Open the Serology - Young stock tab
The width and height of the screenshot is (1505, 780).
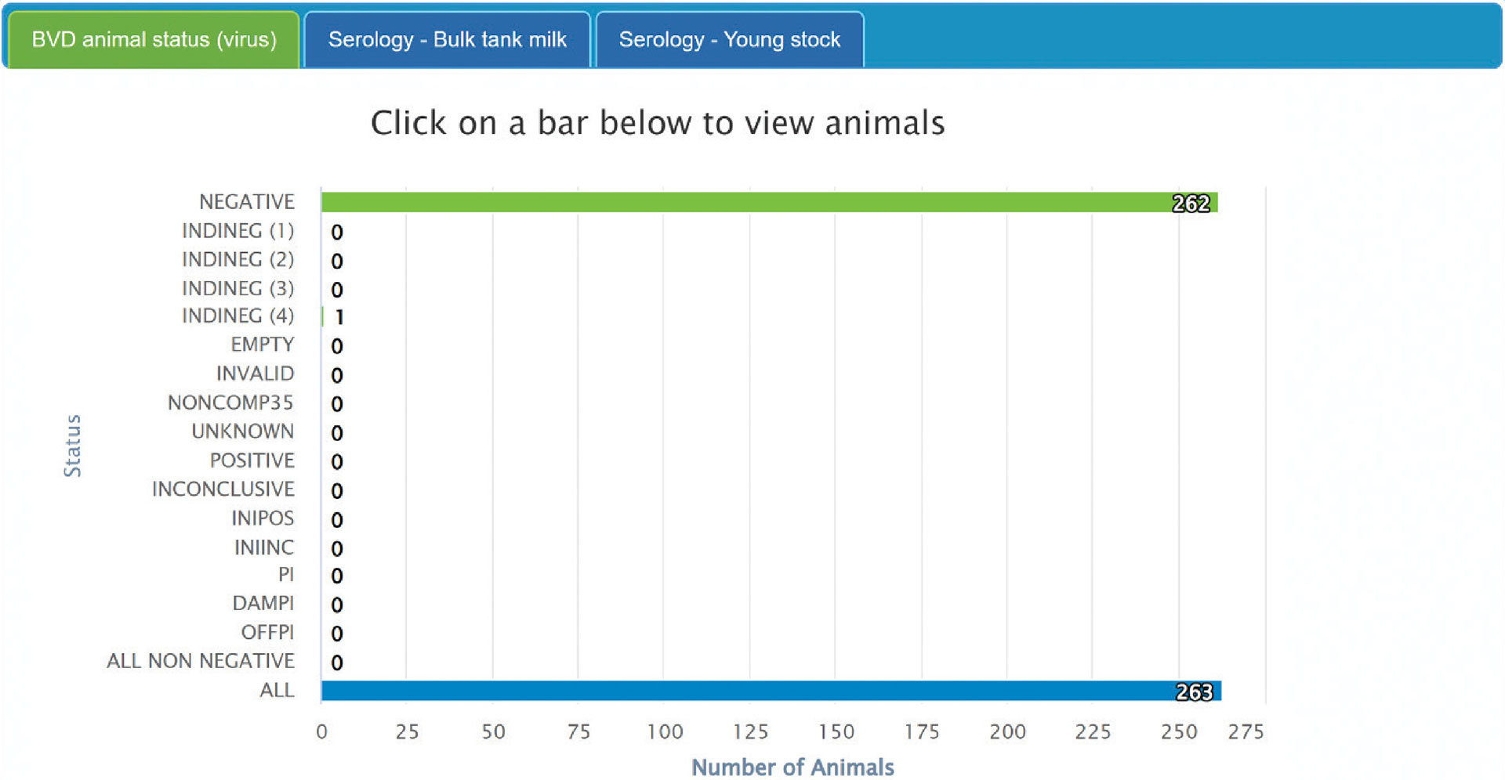click(x=729, y=40)
